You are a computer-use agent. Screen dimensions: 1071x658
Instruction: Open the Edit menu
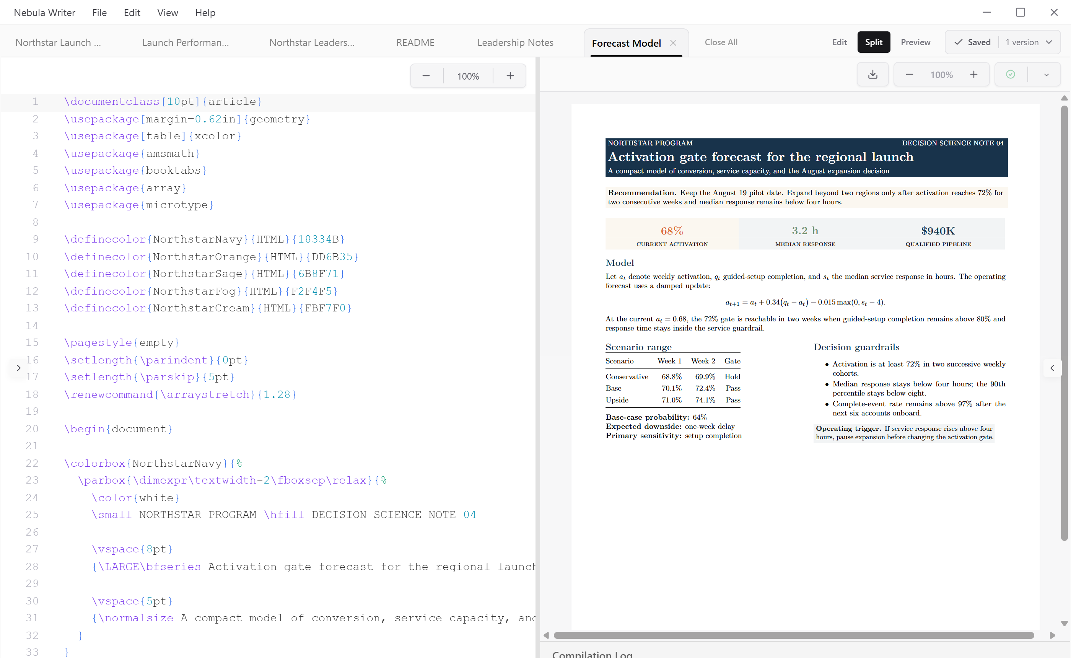tap(132, 12)
